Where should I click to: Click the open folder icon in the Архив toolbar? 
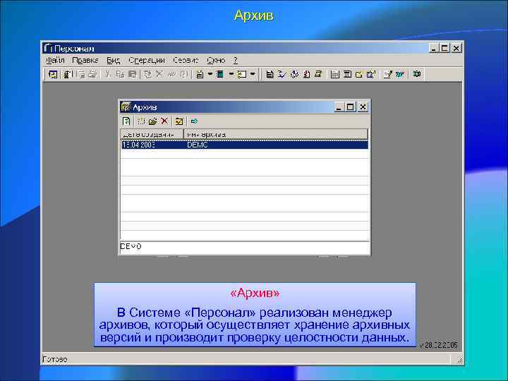point(152,121)
